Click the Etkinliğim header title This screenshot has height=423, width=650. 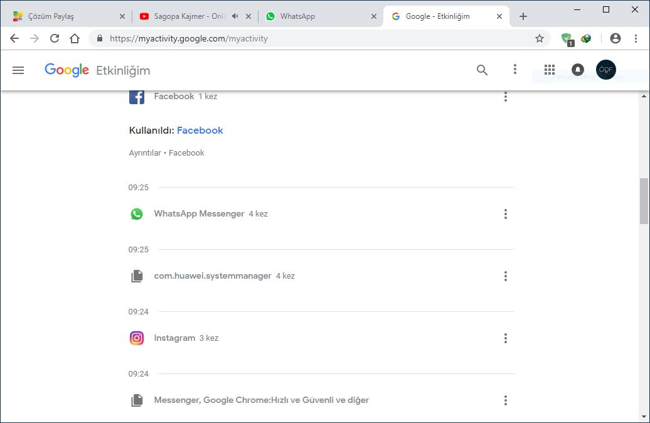123,70
